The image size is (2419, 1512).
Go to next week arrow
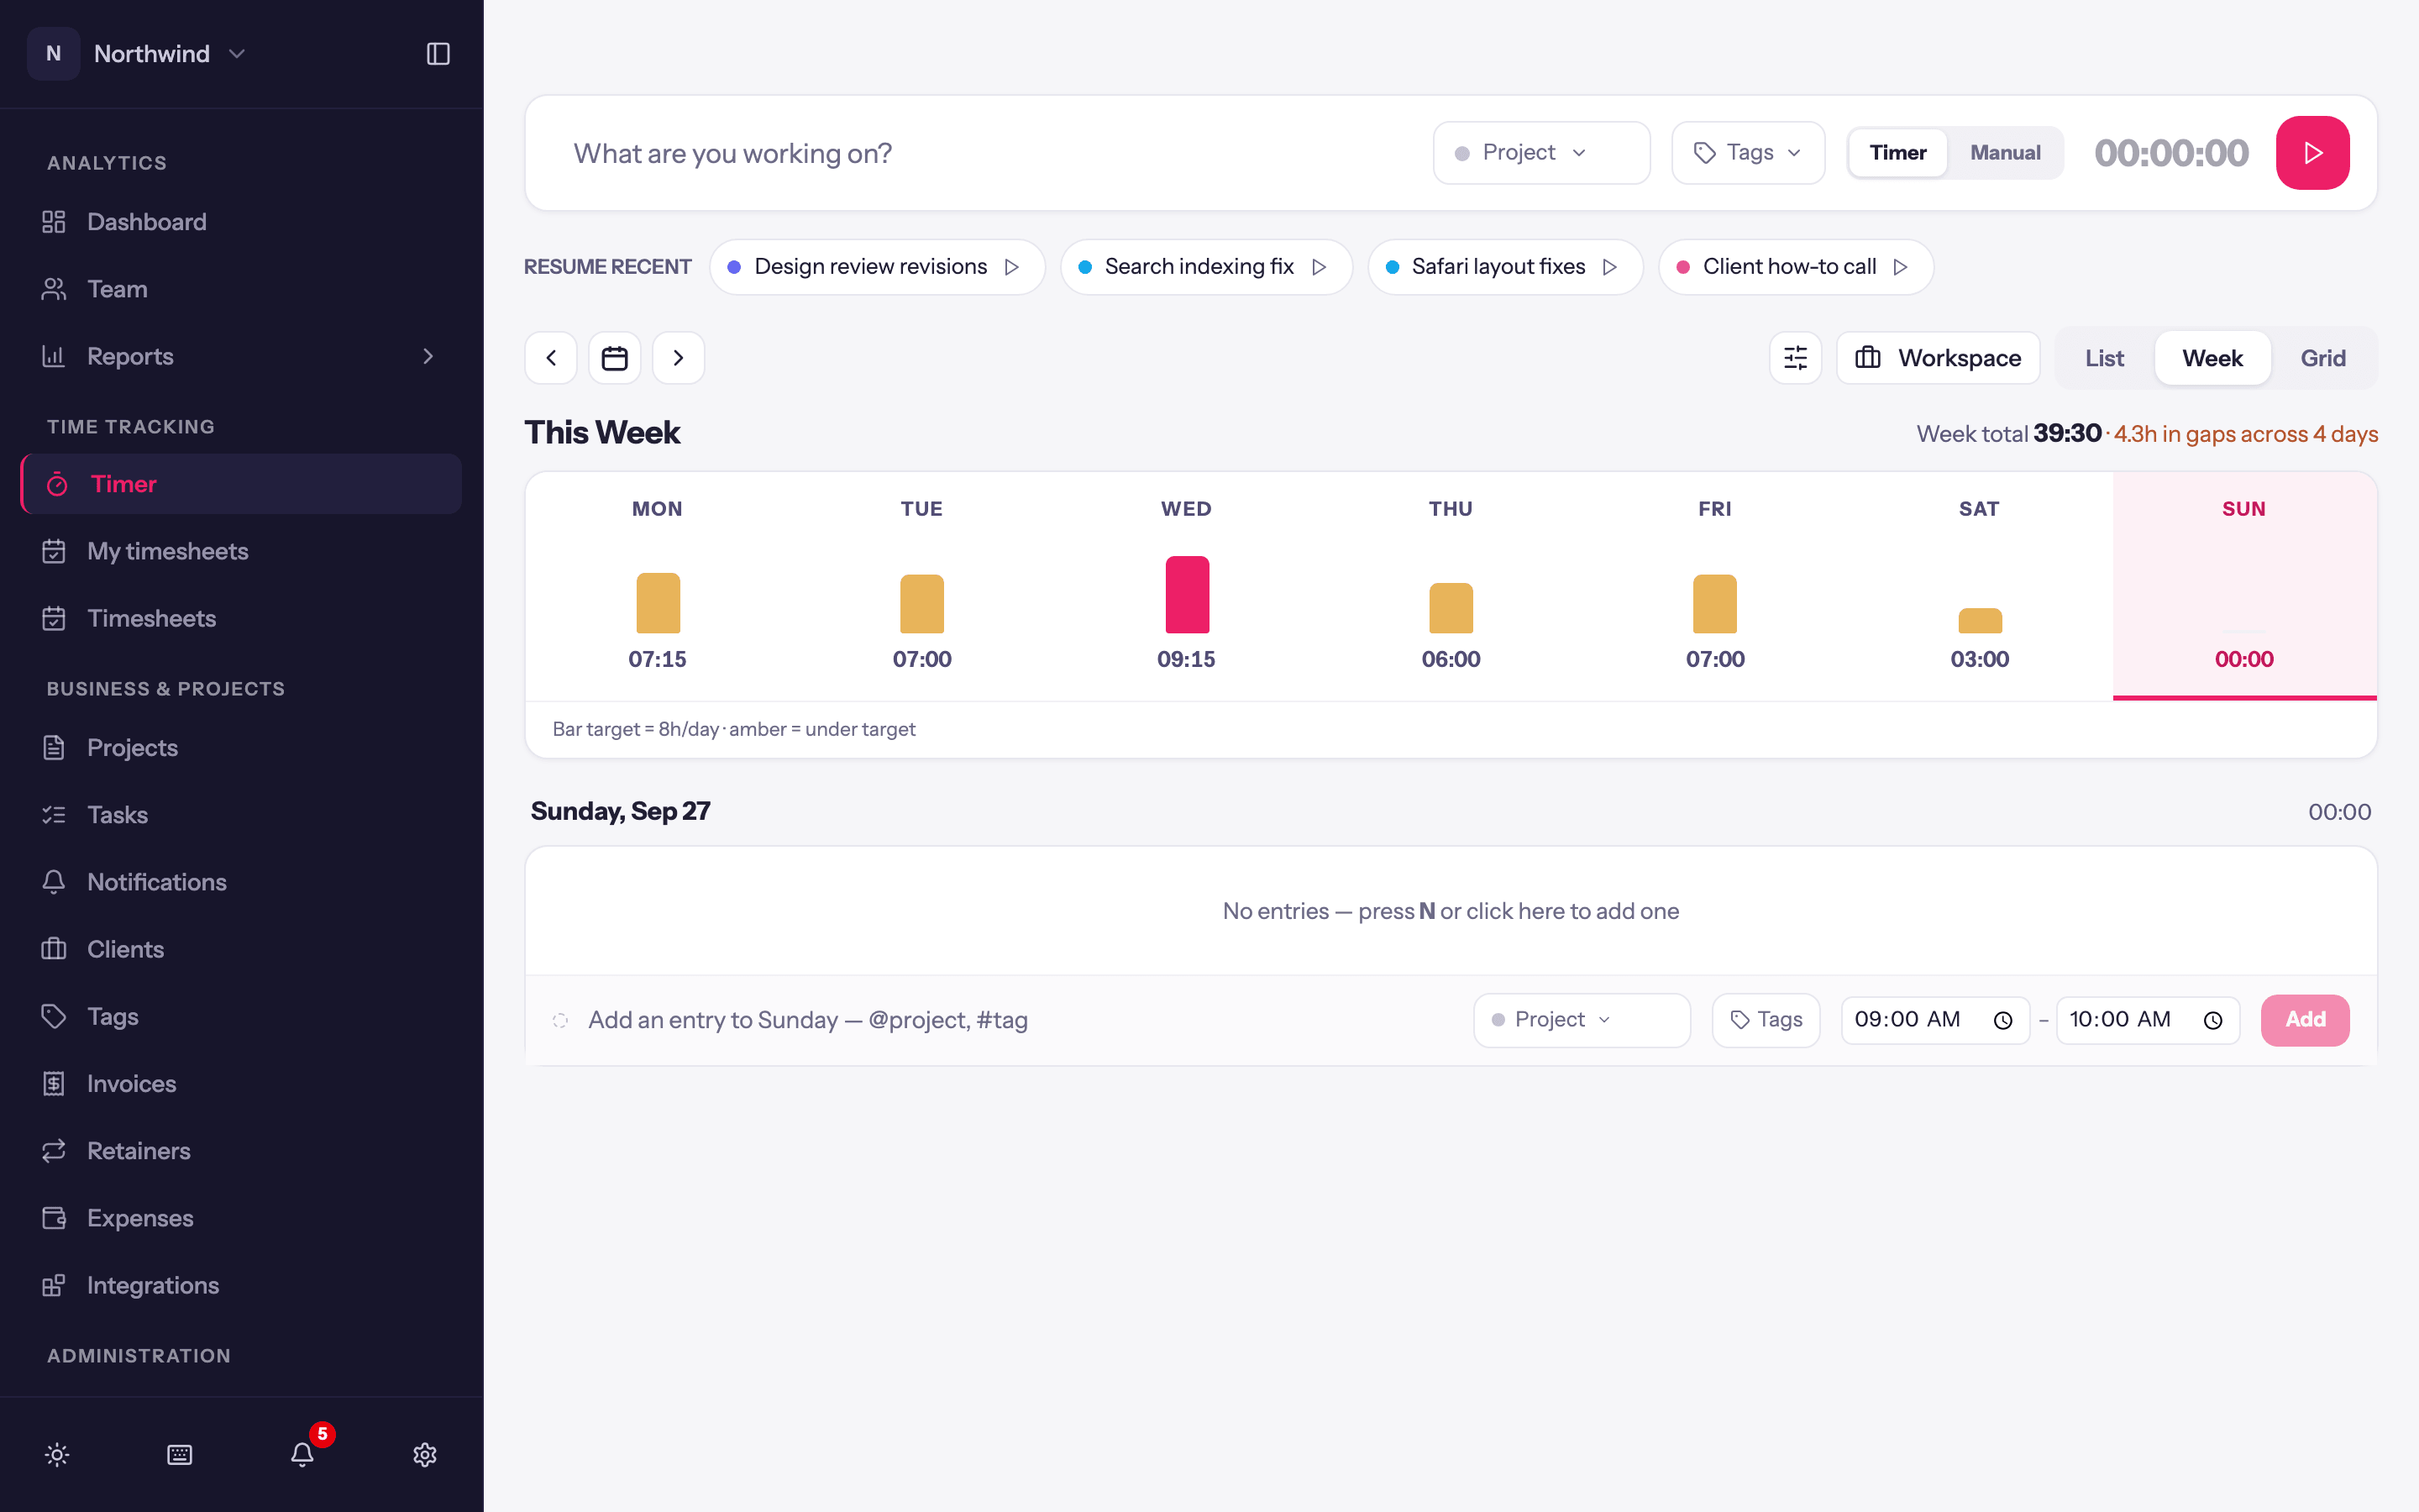(679, 358)
